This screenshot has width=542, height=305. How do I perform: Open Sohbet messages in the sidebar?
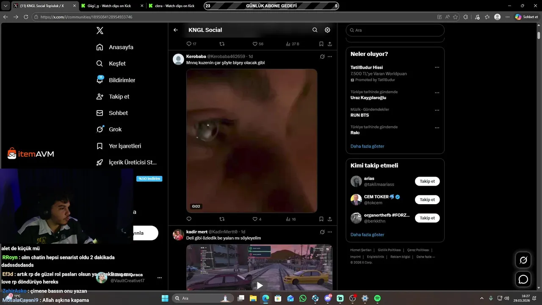(x=112, y=113)
